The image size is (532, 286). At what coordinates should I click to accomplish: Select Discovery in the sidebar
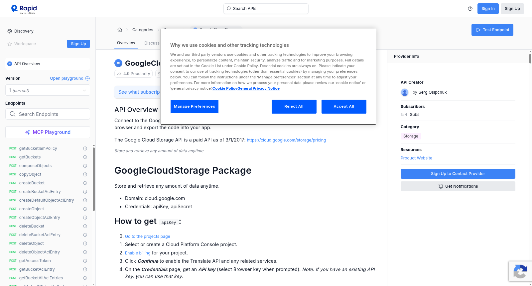[24, 31]
